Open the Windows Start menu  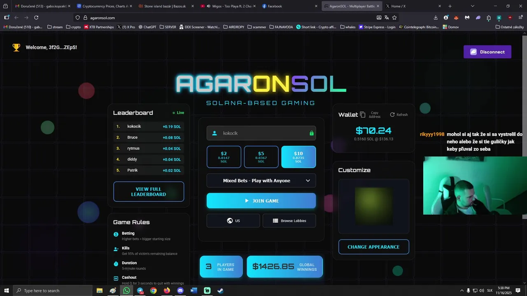pos(6,291)
